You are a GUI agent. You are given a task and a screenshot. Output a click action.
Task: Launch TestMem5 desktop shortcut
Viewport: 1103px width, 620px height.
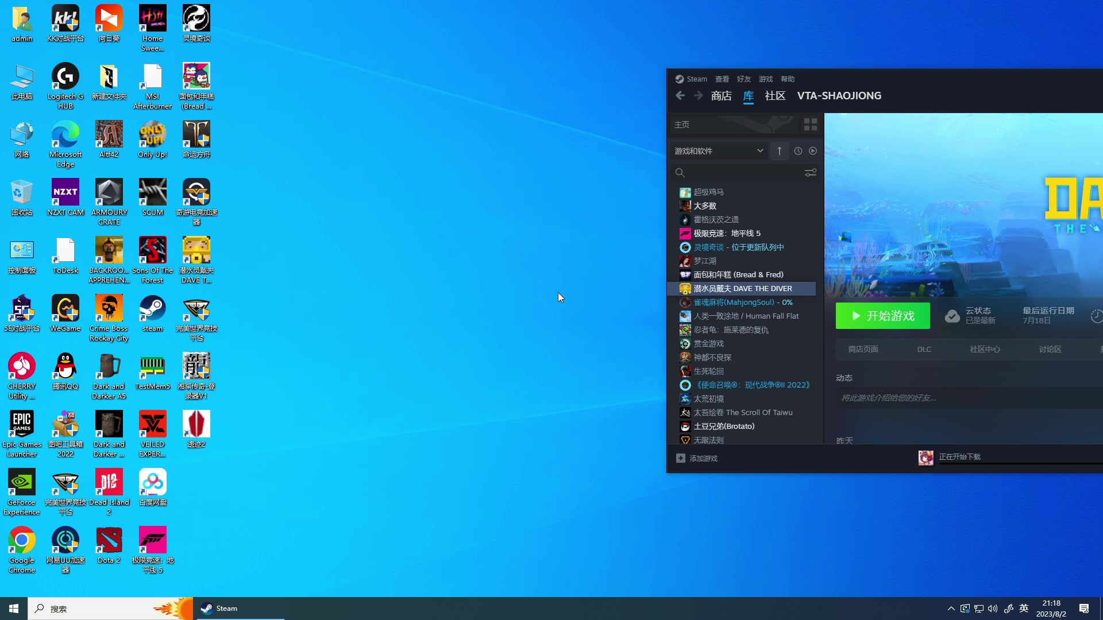tap(152, 371)
